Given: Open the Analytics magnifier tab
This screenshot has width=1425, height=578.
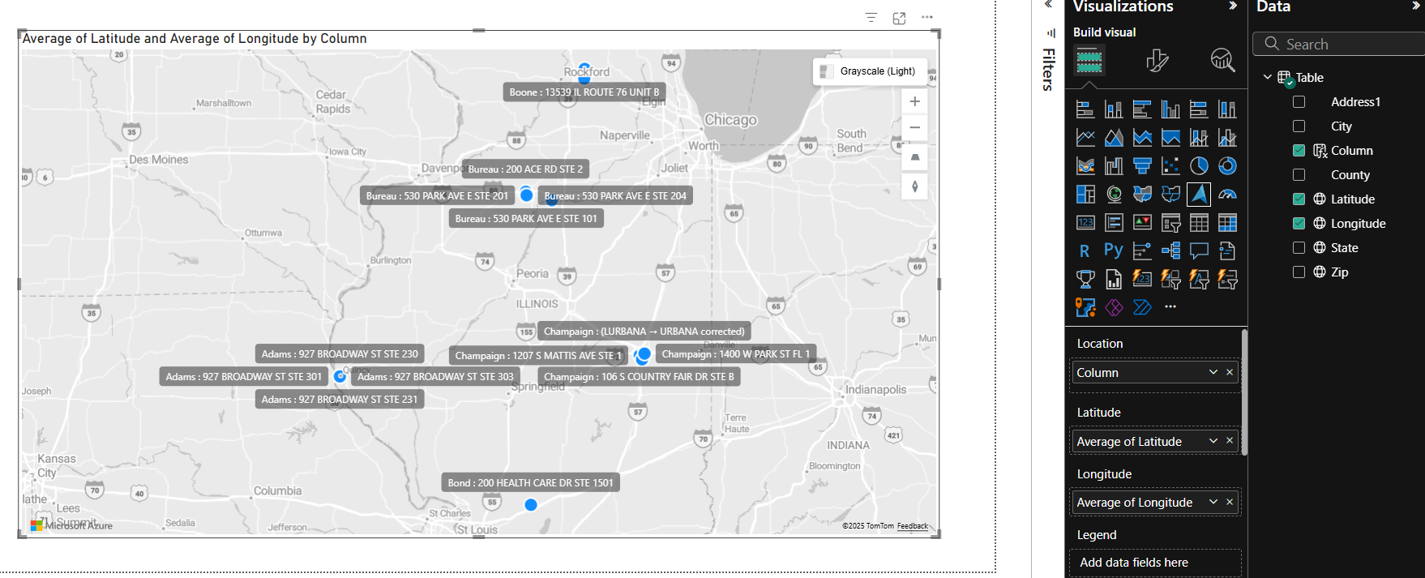Looking at the screenshot, I should click(1222, 60).
